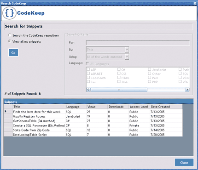Image resolution: width=198 pixels, height=170 pixels.
Task: Click the Go button
Action: (x=13, y=53)
